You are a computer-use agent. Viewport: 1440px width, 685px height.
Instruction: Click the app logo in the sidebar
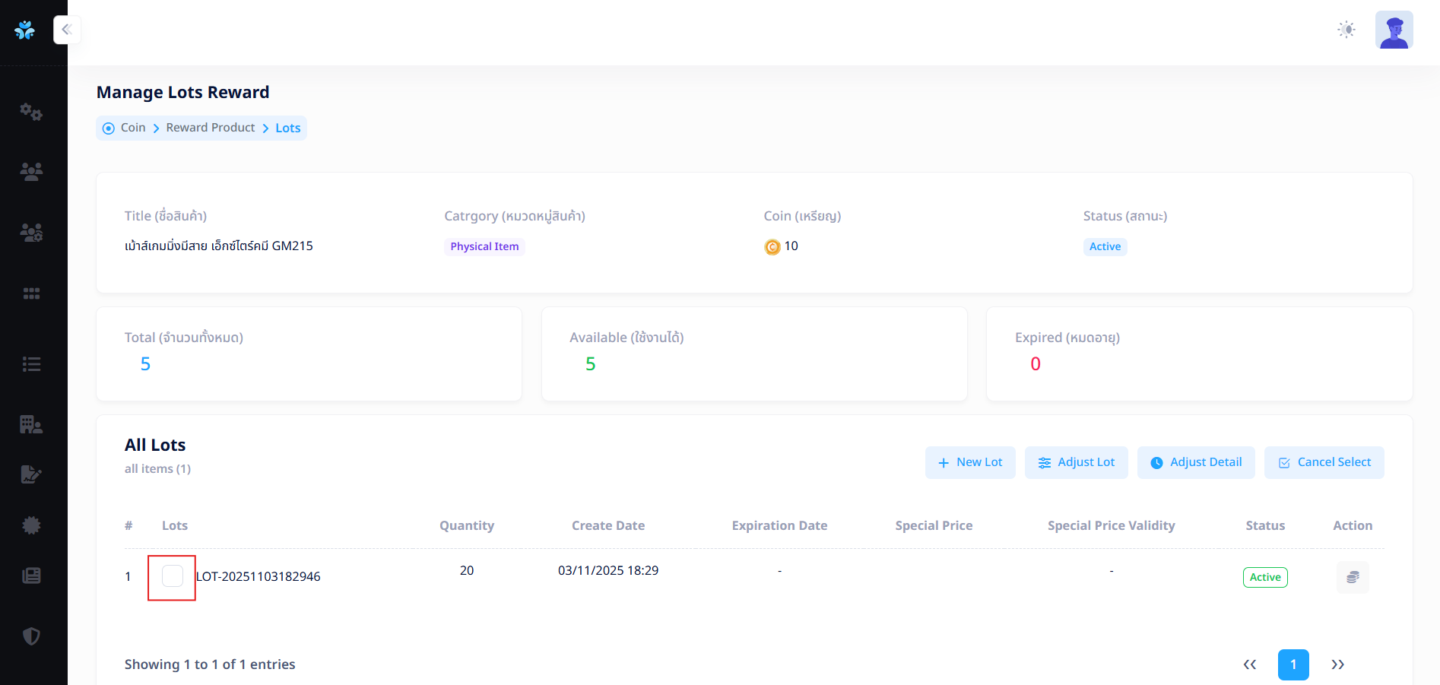click(25, 30)
